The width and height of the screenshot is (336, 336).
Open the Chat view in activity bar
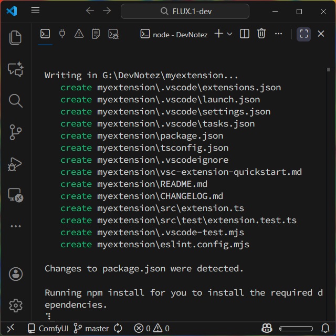click(x=15, y=69)
